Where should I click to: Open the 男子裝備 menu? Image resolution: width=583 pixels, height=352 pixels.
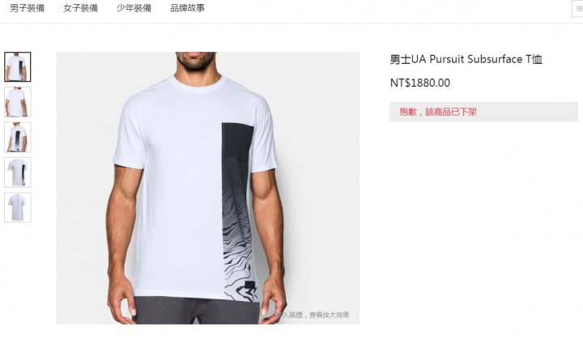(28, 8)
